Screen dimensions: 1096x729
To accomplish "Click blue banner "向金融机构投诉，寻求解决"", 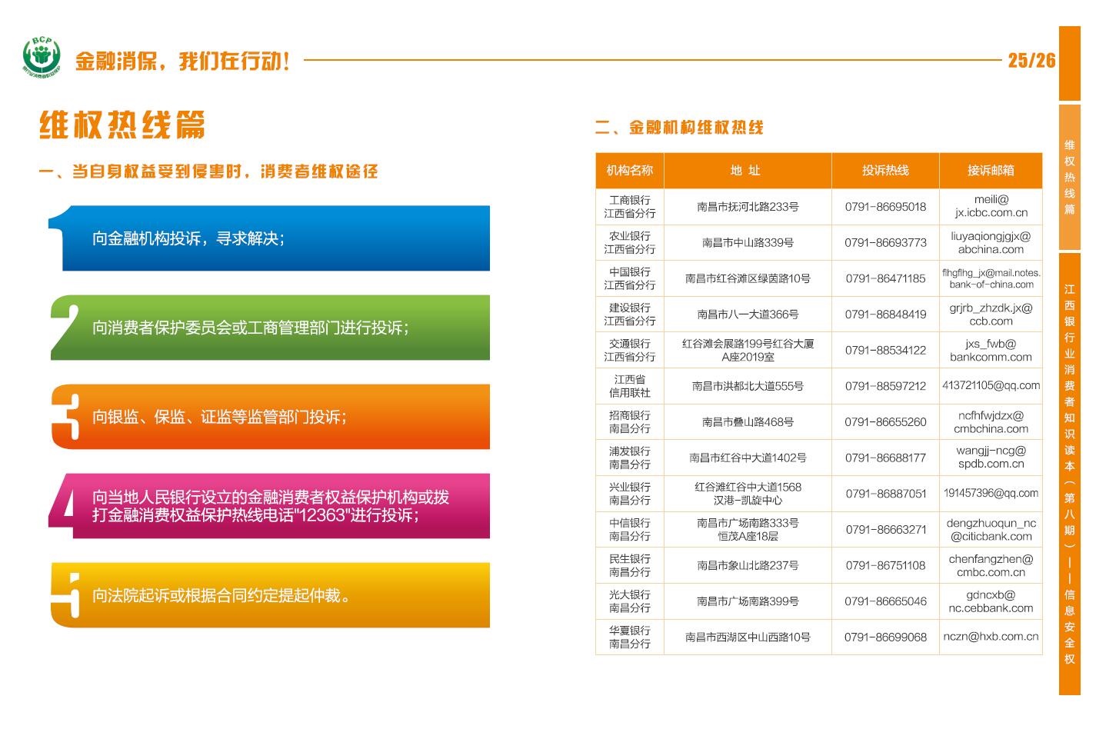I will [269, 238].
